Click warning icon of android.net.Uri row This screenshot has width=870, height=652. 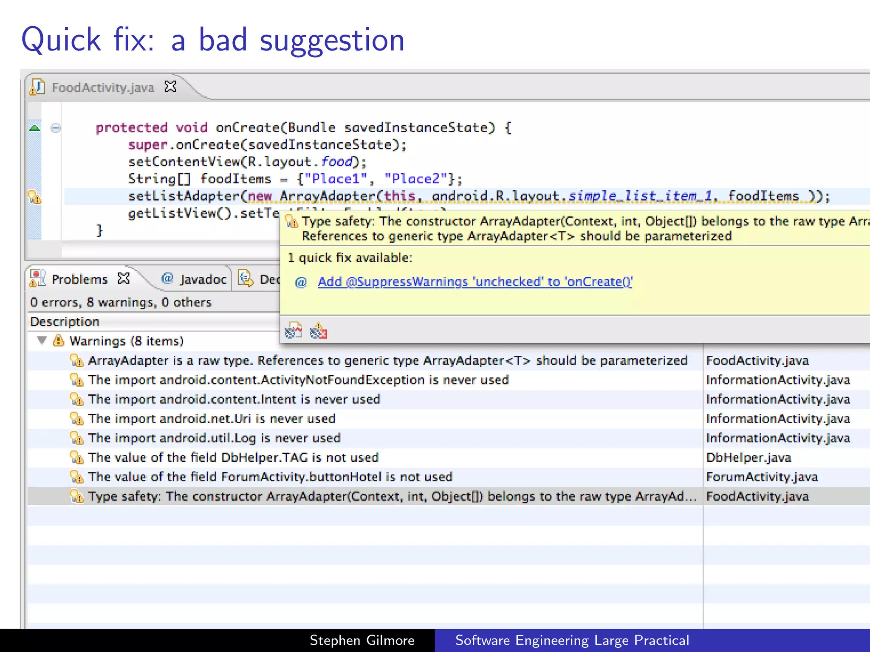click(76, 419)
